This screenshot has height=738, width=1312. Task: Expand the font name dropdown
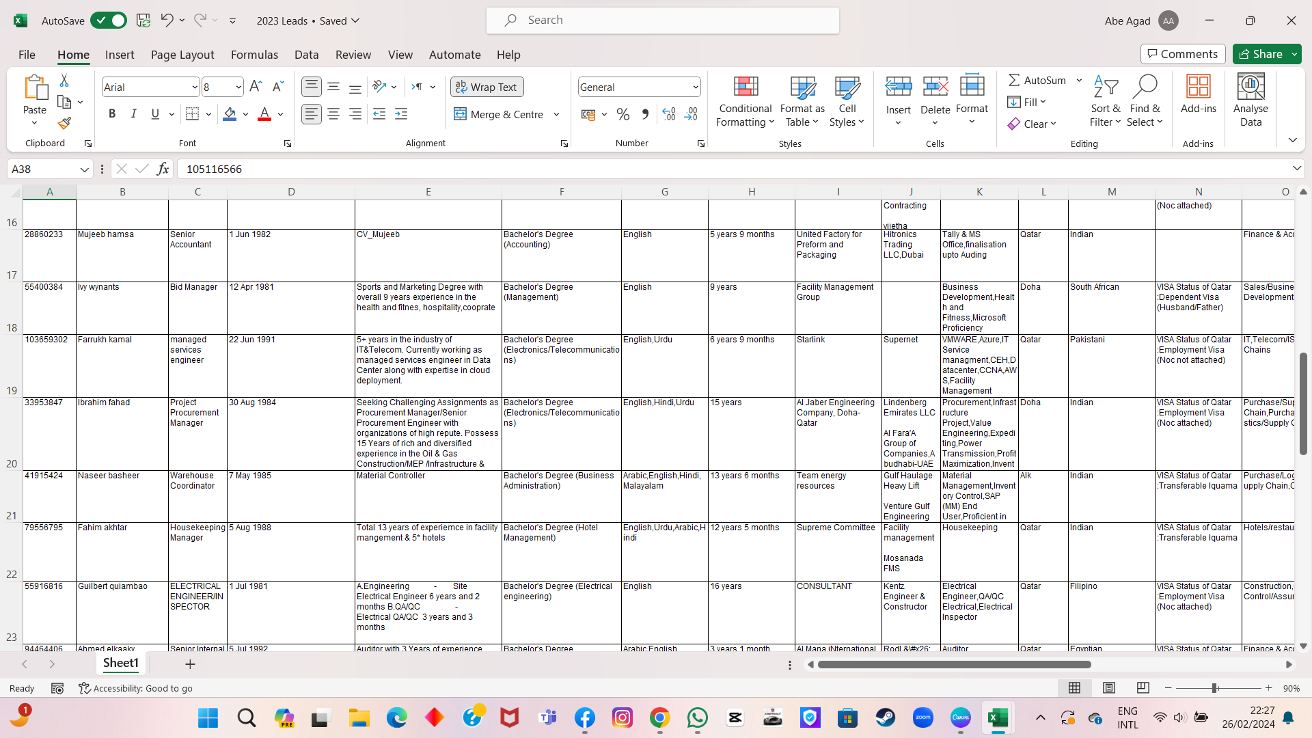194,87
